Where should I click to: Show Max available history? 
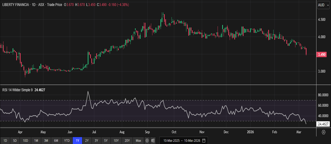[x=138, y=141]
